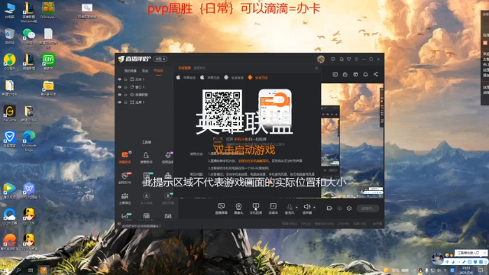
Task: Open the bell notification icon above preview
Action: [365, 74]
